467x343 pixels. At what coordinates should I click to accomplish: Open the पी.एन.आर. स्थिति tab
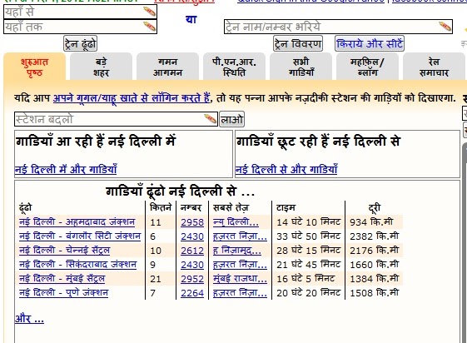coord(234,67)
